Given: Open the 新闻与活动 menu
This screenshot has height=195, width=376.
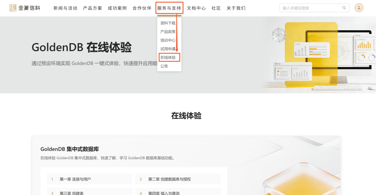Looking at the screenshot, I should click(65, 8).
